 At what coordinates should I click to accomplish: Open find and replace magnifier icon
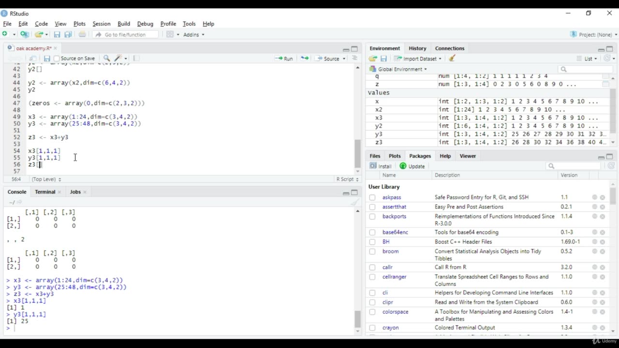point(107,58)
